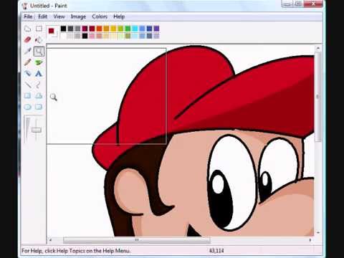Click the magnification slider handle in tool options

pos(37,130)
